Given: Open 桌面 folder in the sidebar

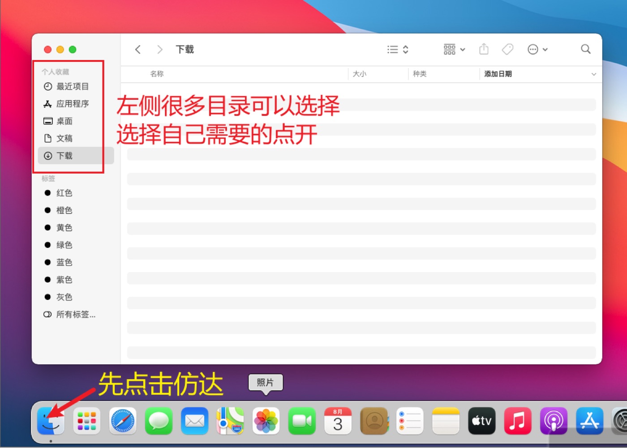Looking at the screenshot, I should click(76, 121).
